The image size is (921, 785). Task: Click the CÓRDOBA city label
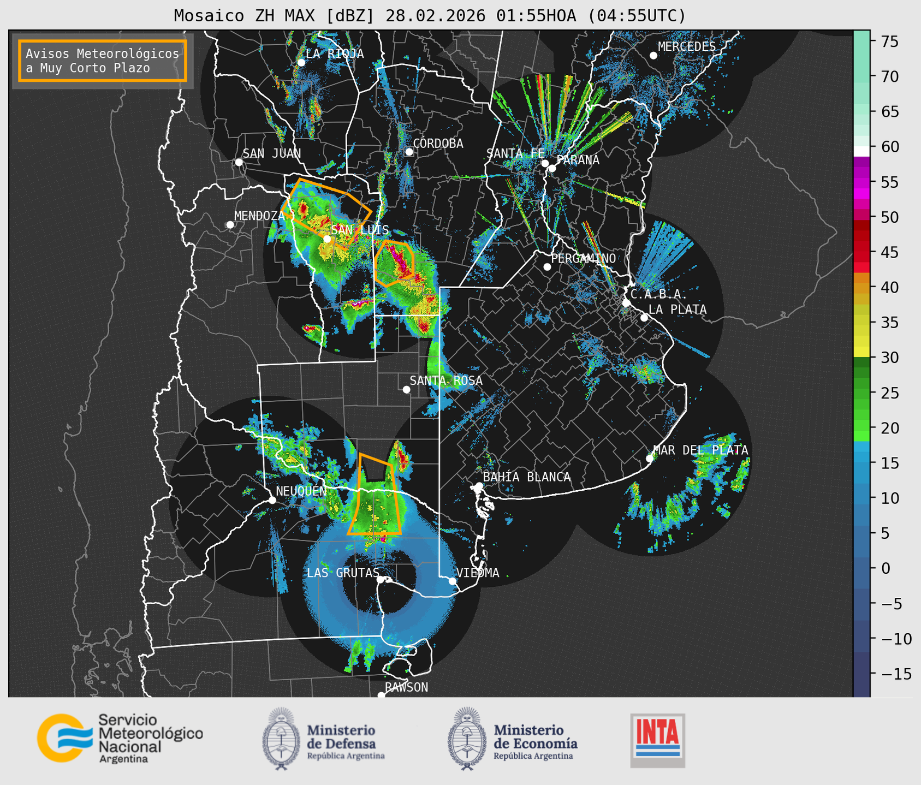point(438,144)
